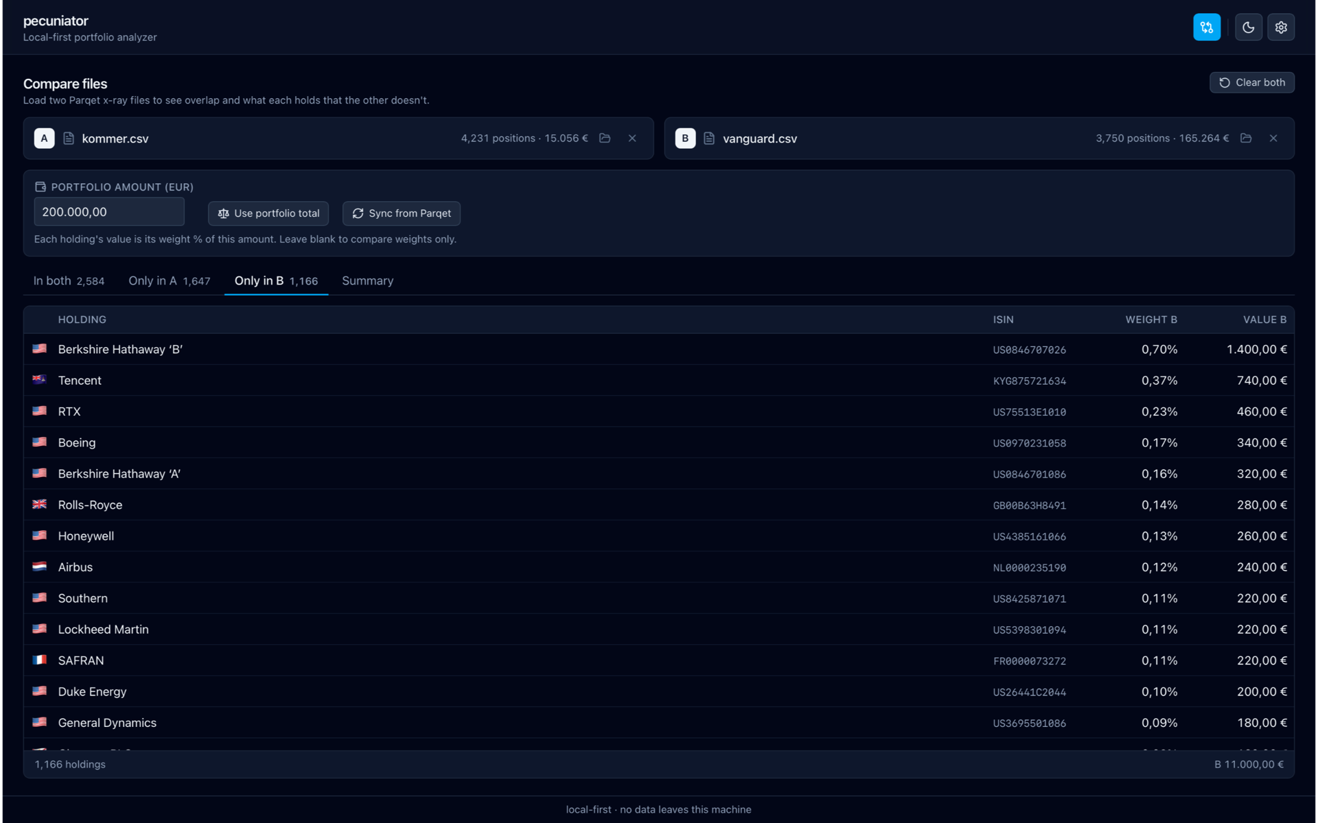1318x823 pixels.
Task: Click ISIN KYG875721634
Action: (1030, 381)
